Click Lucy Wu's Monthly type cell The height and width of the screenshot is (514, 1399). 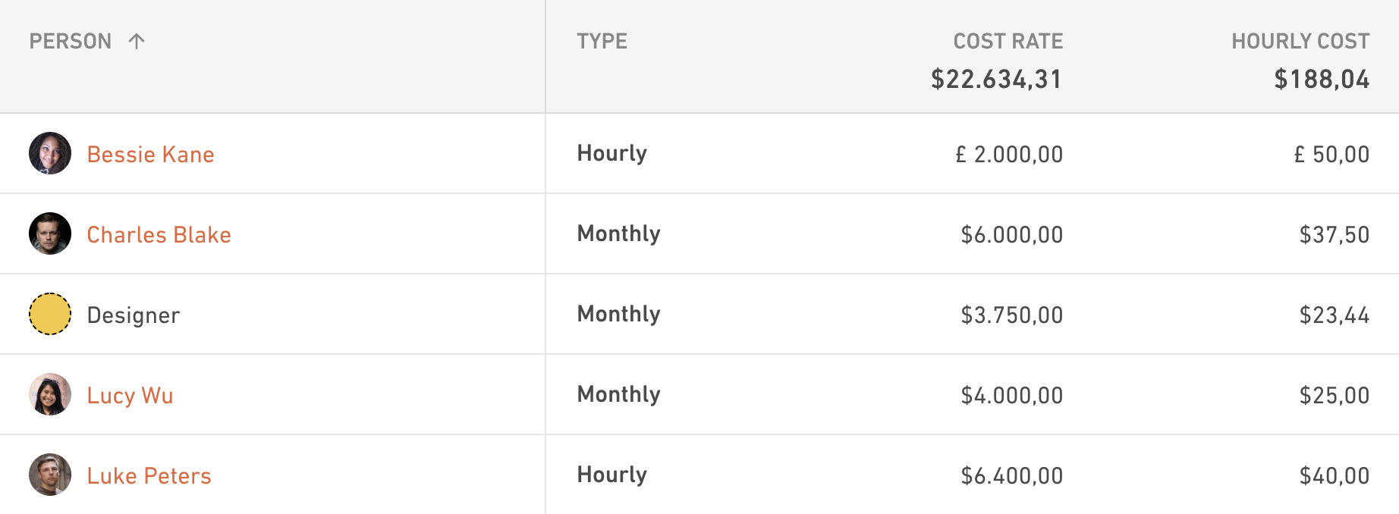tap(619, 394)
